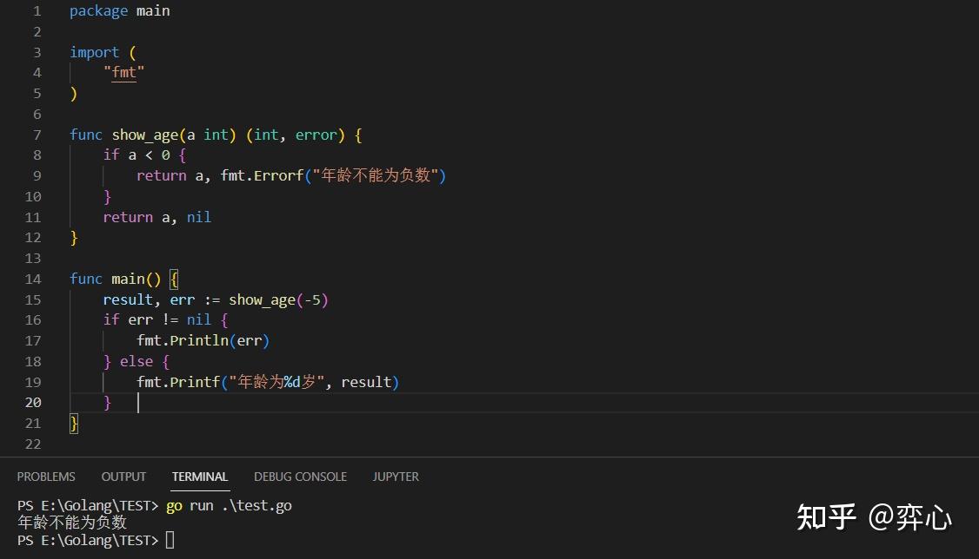
Task: Switch to the PROBLEMS panel tab
Action: coord(46,476)
